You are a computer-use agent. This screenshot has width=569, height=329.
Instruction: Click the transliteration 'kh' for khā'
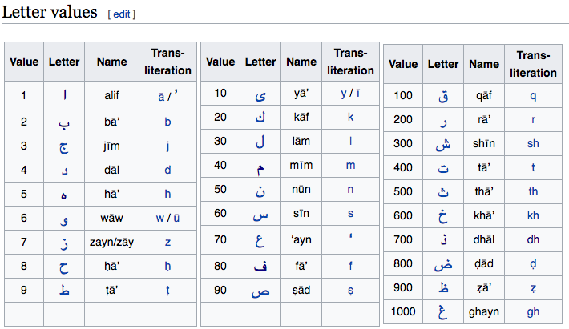tap(533, 215)
